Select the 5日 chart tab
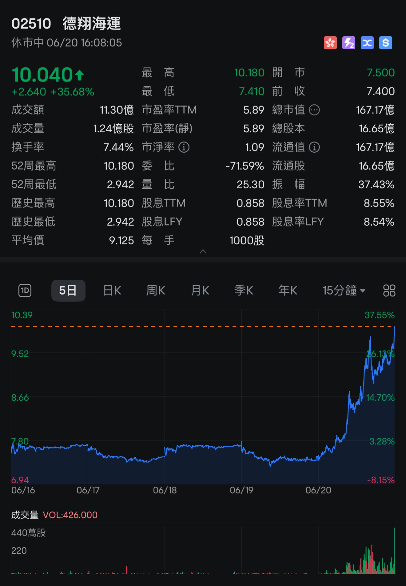This screenshot has width=406, height=586. (68, 290)
